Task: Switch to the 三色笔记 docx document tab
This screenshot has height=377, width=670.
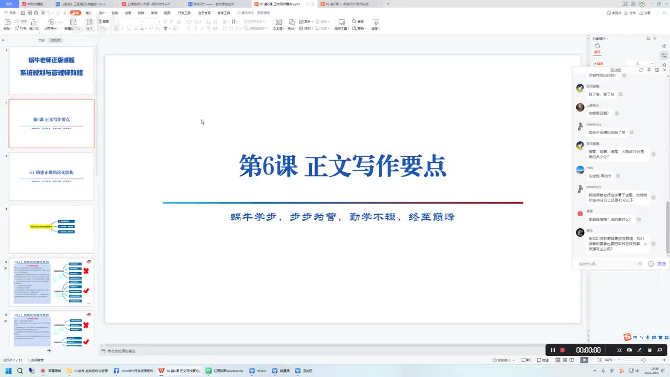Action: [83, 4]
